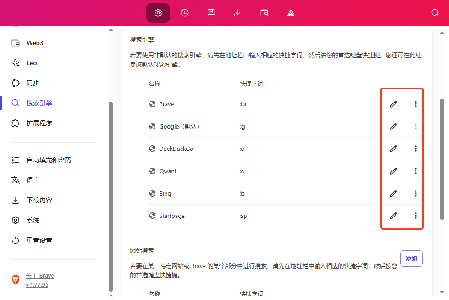Click the v 1.77.95 version link

pos(37,284)
